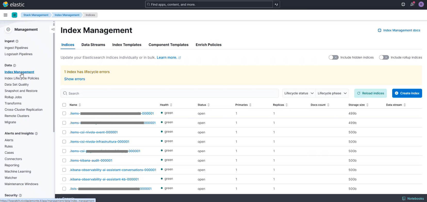Open the D space selector avatar
The image size is (427, 202).
(14, 15)
